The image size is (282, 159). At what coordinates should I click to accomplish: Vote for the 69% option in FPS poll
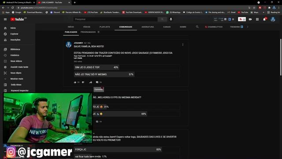tap(136, 114)
